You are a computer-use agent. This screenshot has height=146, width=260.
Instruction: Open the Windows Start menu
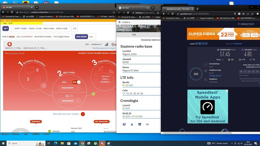coord(3,143)
